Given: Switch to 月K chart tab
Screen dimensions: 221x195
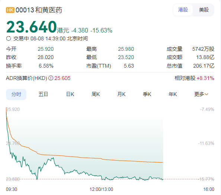Looking at the screenshot, I should (x=121, y=94).
